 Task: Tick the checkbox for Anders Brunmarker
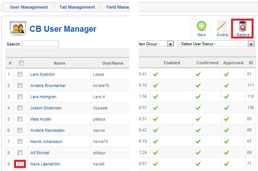pyautogui.click(x=20, y=85)
